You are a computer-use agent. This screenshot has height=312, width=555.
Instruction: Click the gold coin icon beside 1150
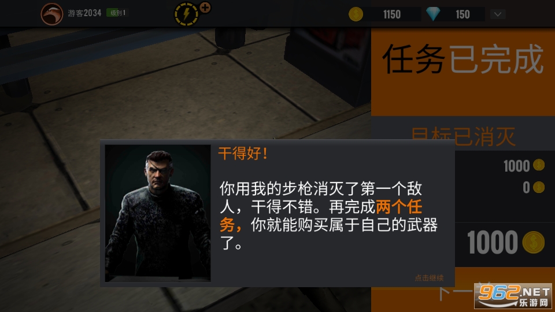coord(356,14)
